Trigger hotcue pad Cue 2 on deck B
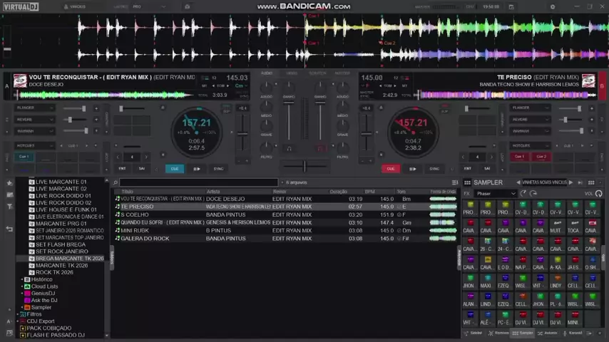The height and width of the screenshot is (342, 609). [x=541, y=157]
